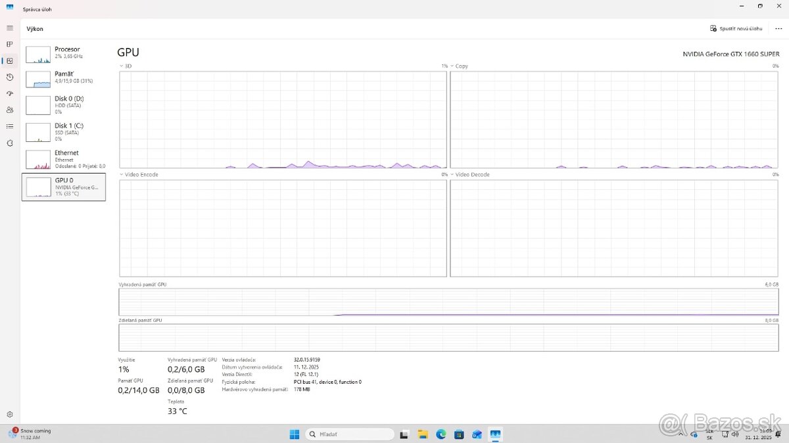This screenshot has width=789, height=443.
Task: Select the Performance sidebar icon
Action: coord(10,60)
